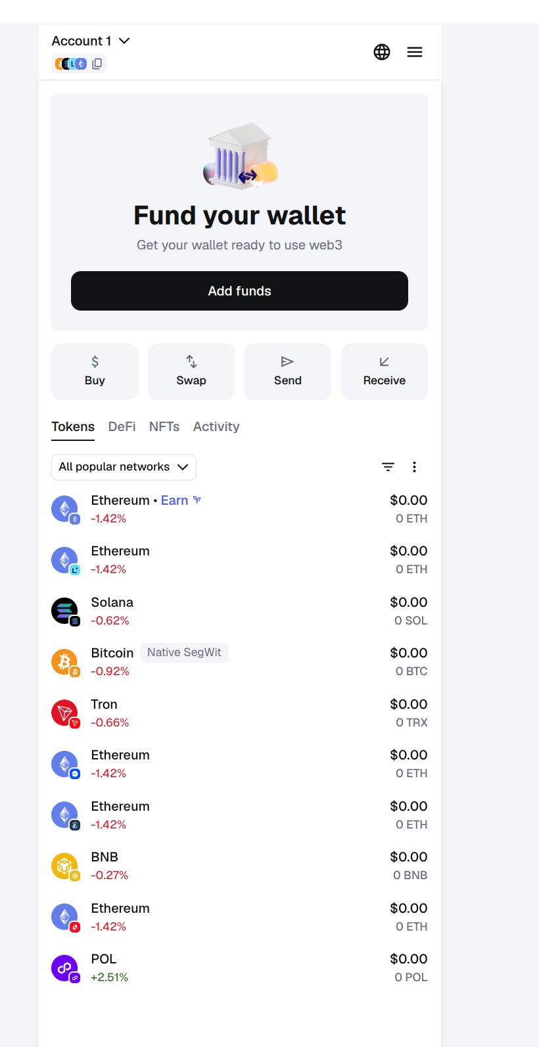Click the Swap button

click(191, 371)
